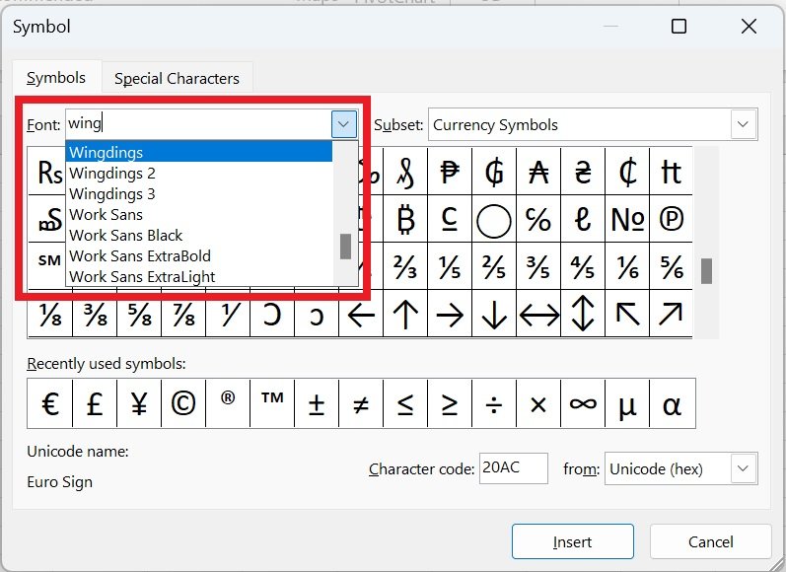This screenshot has height=572, width=786.
Task: Choose Wingdings in font list
Action: [199, 152]
